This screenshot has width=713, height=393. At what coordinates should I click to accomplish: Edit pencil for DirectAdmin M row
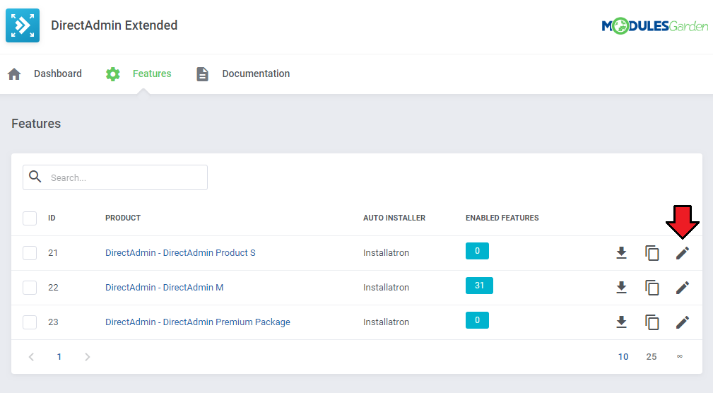tap(683, 288)
